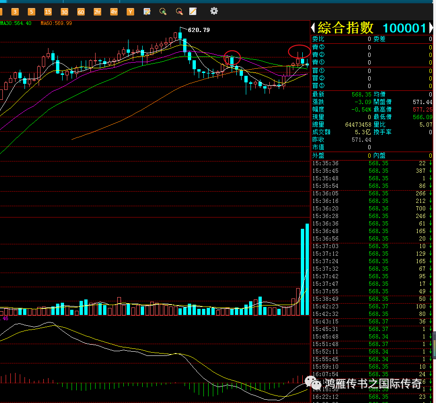The width and height of the screenshot is (436, 403).
Task: Select the 15:36:20 tick row
Action: (372, 208)
